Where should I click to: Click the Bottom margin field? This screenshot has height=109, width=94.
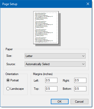[80, 89]
